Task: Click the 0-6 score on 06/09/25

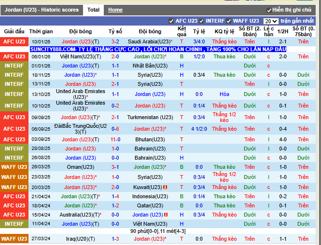Action: pos(115,129)
